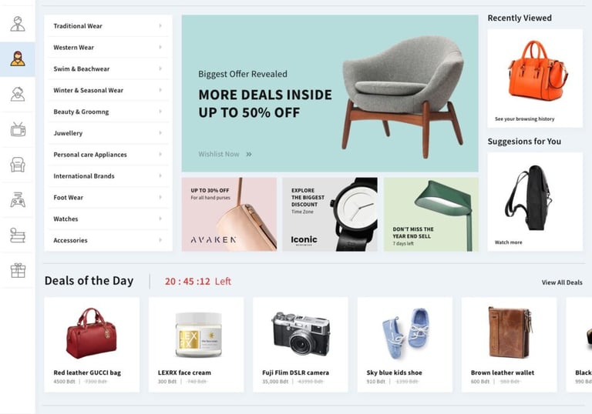Image resolution: width=592 pixels, height=414 pixels.
Task: Expand the Traditional Wear submenu arrow
Action: [160, 25]
